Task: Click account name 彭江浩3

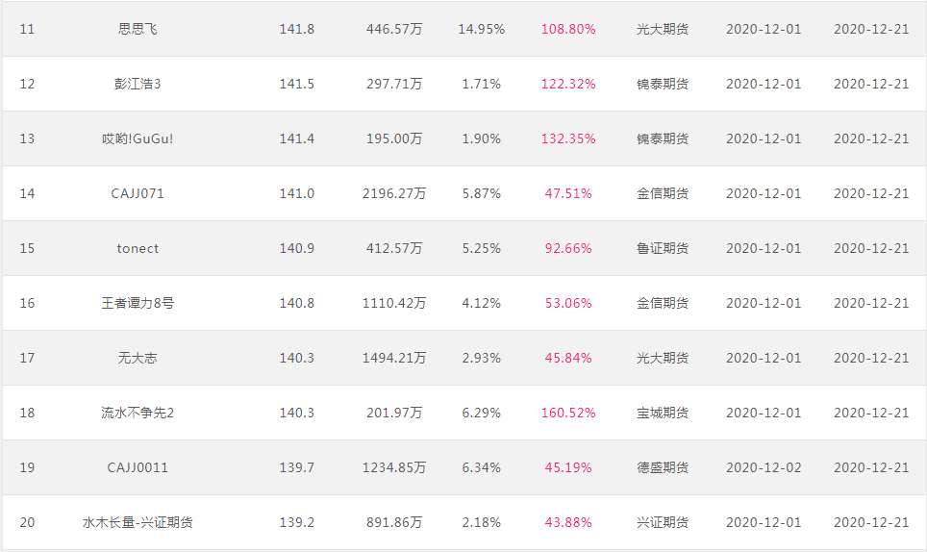Action: pos(138,84)
